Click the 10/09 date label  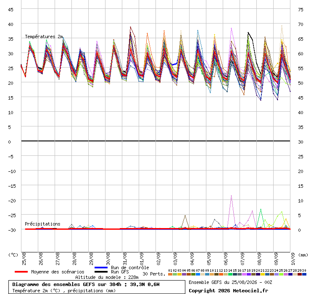[293, 259]
